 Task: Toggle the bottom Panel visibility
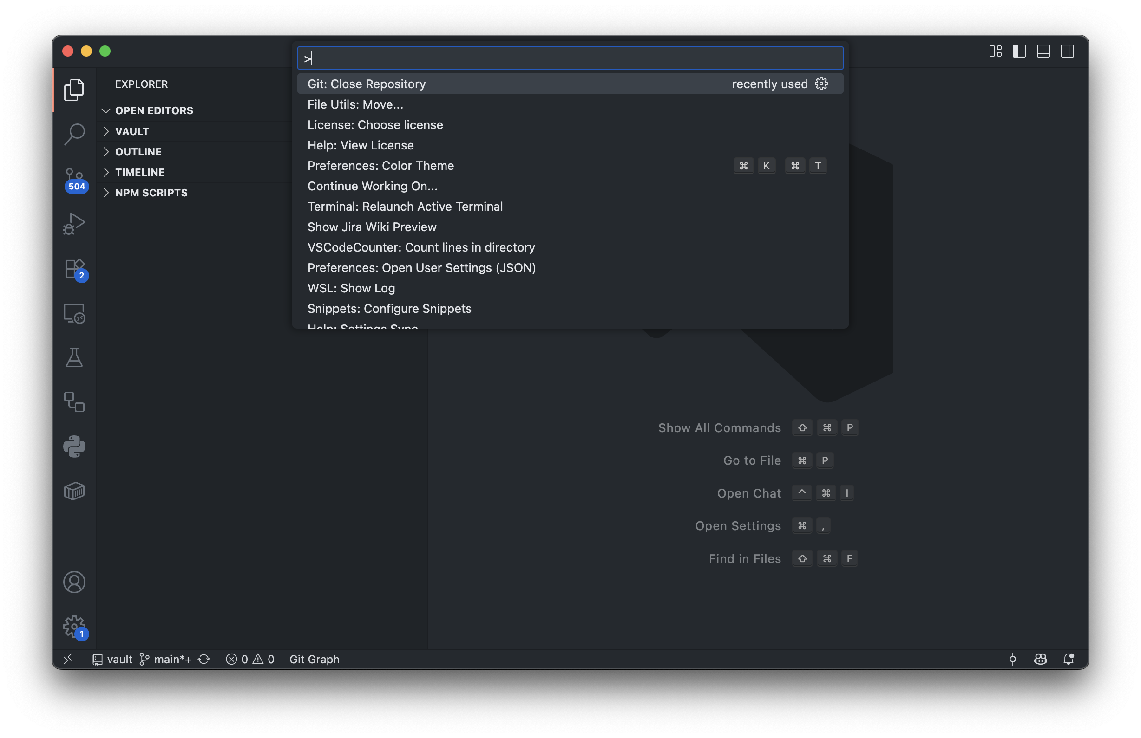tap(1043, 51)
